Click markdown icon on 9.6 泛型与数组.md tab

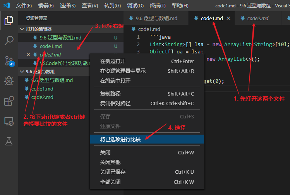131,18
